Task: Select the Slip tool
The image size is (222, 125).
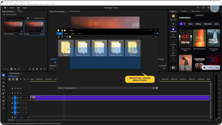Action: [3, 90]
